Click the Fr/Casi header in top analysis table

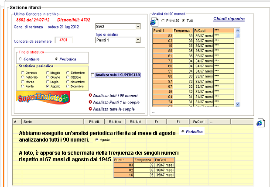204,31
